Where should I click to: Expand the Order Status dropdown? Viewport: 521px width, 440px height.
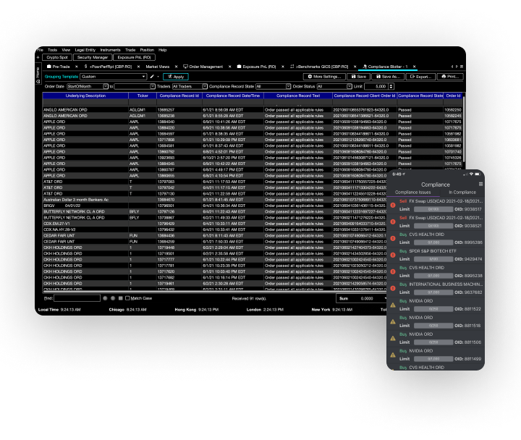coord(350,86)
